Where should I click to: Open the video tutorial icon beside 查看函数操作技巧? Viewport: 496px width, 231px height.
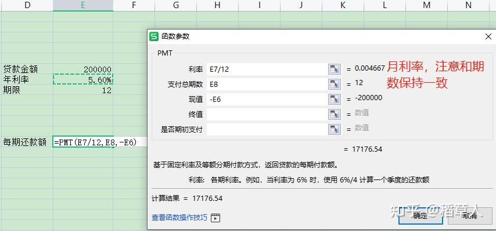215,218
